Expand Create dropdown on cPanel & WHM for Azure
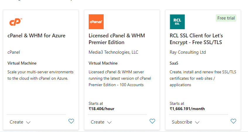Image resolution: width=248 pixels, height=132 pixels. click(20, 122)
